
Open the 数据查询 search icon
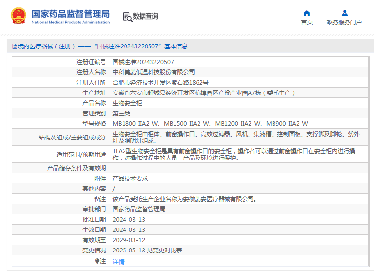coord(127,17)
